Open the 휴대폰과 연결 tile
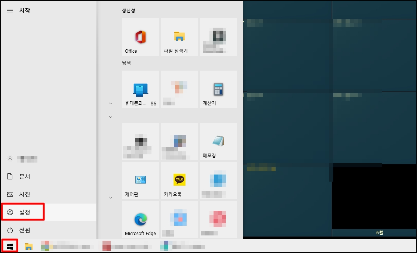This screenshot has width=417, height=253. click(140, 89)
